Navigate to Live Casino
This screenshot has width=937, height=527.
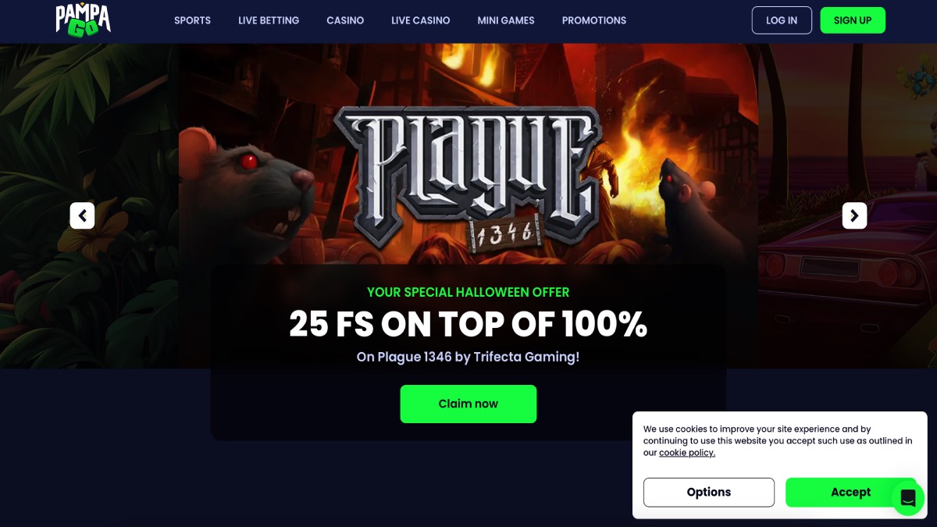click(x=421, y=20)
